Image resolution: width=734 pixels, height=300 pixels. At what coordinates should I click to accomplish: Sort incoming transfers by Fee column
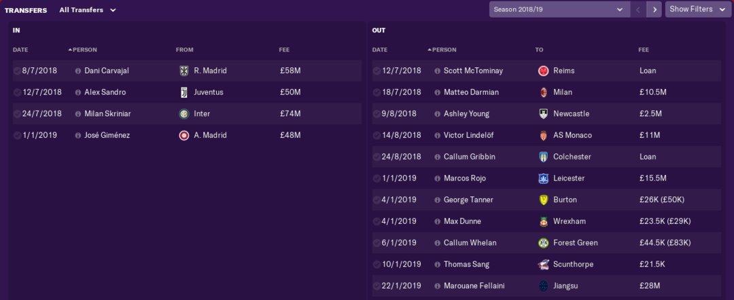tap(284, 50)
